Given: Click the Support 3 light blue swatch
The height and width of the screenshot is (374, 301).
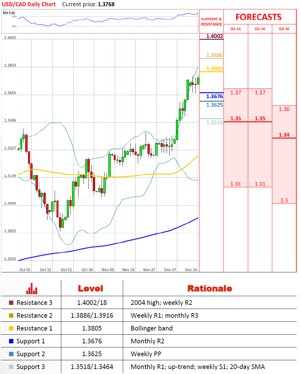Looking at the screenshot, I should (11, 367).
